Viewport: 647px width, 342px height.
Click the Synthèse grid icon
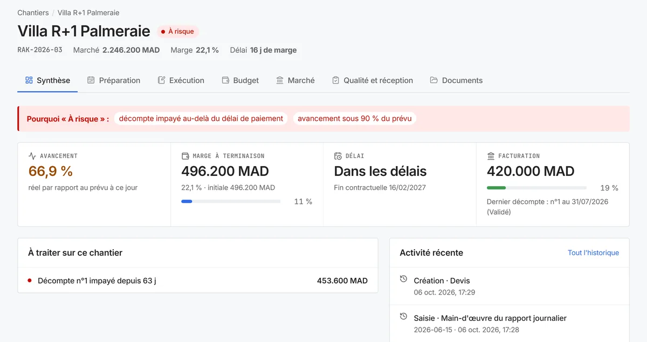(29, 80)
